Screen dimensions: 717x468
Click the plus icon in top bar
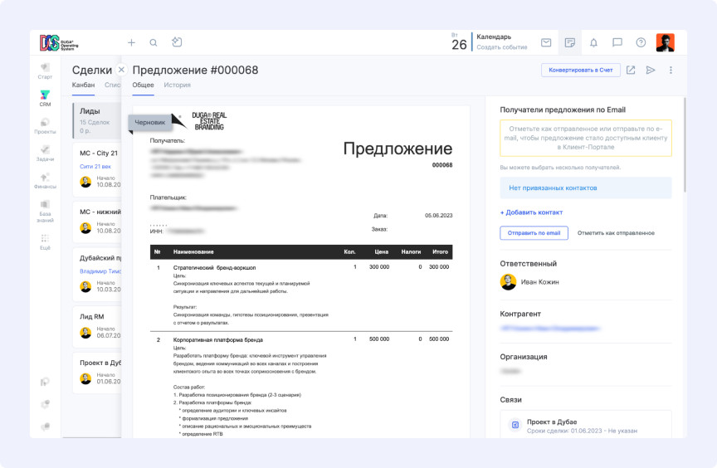coord(131,42)
